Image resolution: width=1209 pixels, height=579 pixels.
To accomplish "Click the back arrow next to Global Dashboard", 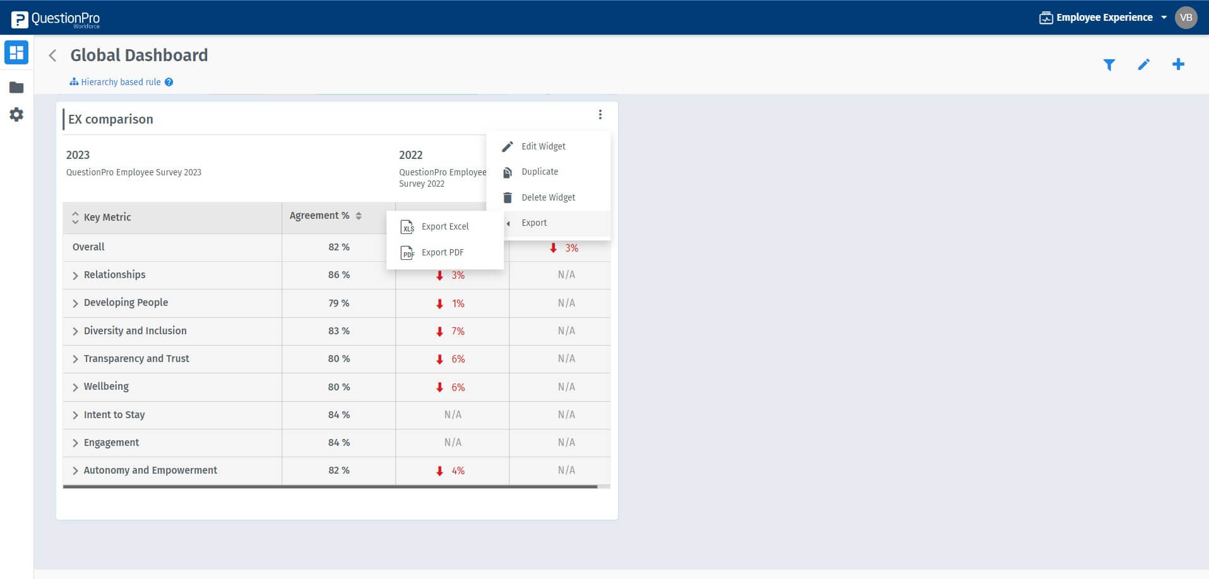I will click(52, 56).
